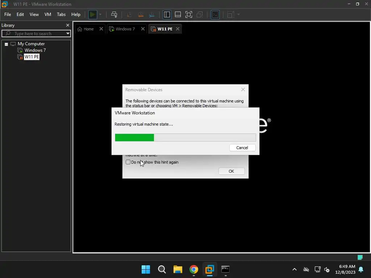
Task: Toggle the Show Library sidebar icon
Action: [x=167, y=14]
